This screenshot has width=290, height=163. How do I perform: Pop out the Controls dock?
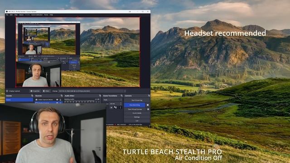pyautogui.click(x=149, y=96)
